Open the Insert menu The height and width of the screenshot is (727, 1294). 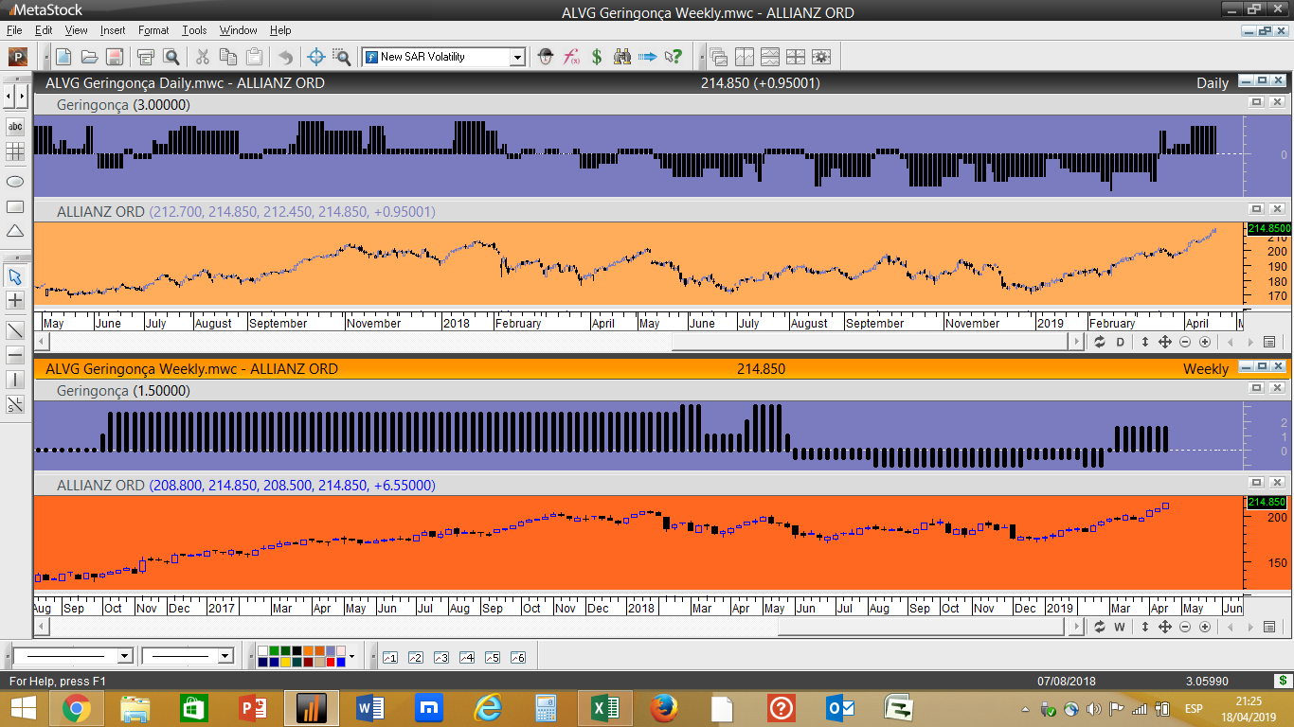pyautogui.click(x=113, y=30)
